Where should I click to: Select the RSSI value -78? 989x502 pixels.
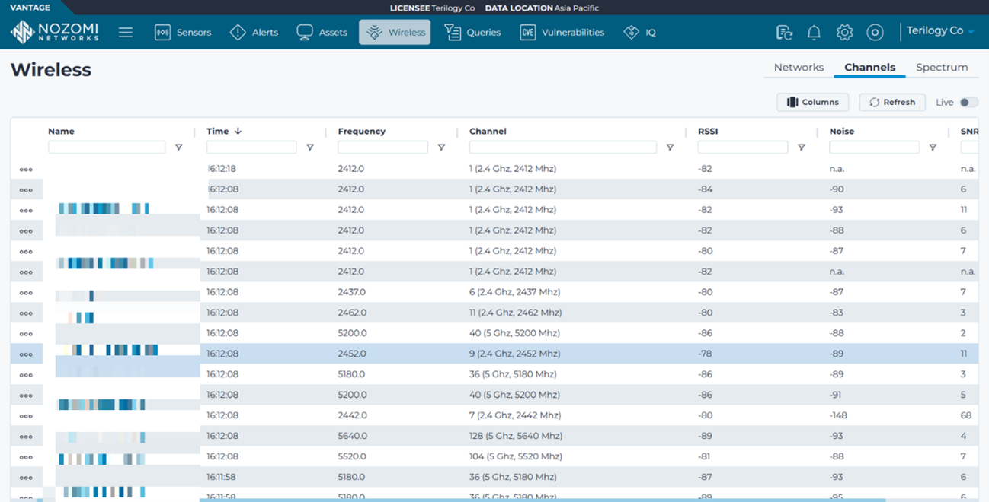(x=705, y=354)
